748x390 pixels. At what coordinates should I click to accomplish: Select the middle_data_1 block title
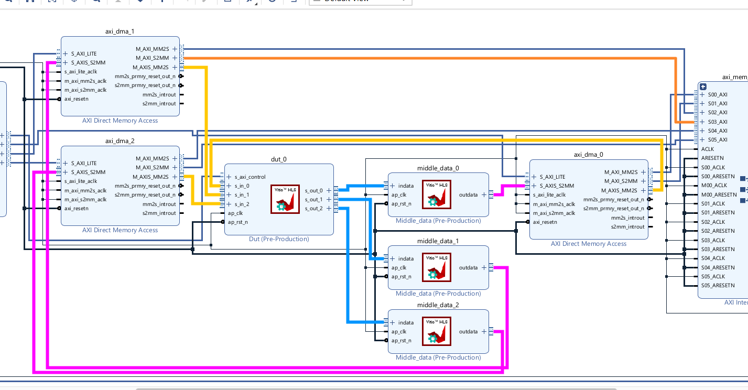coord(438,241)
